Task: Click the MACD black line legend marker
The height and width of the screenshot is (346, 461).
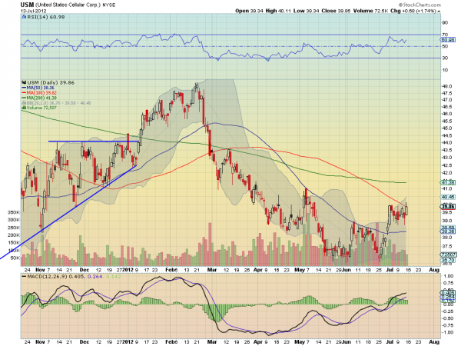Action: tap(24, 277)
